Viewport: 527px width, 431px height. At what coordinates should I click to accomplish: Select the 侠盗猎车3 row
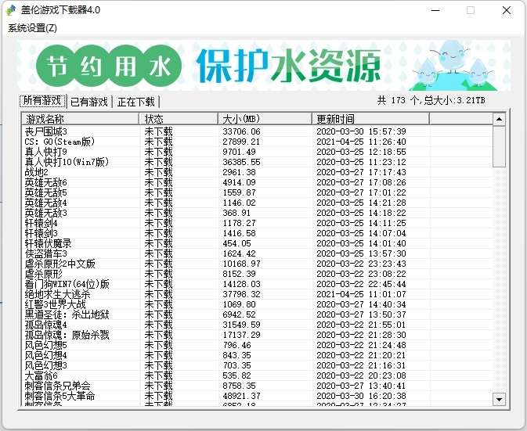[x=257, y=253]
